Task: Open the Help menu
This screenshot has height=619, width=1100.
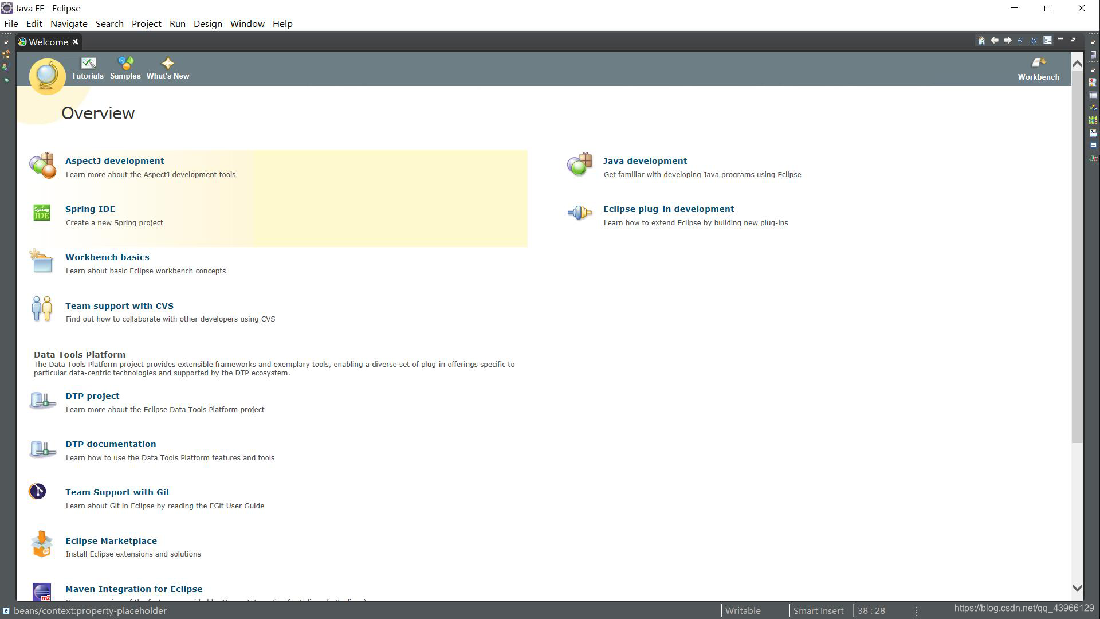Action: [x=282, y=23]
